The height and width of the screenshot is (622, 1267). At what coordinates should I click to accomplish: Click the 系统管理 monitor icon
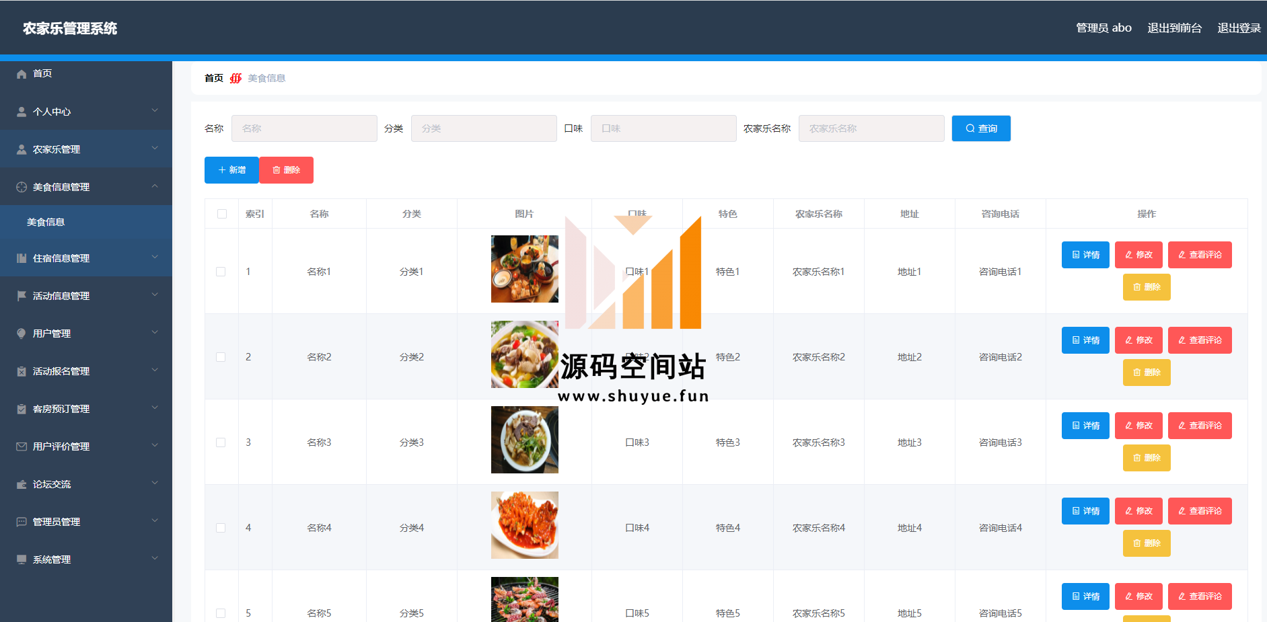(22, 559)
